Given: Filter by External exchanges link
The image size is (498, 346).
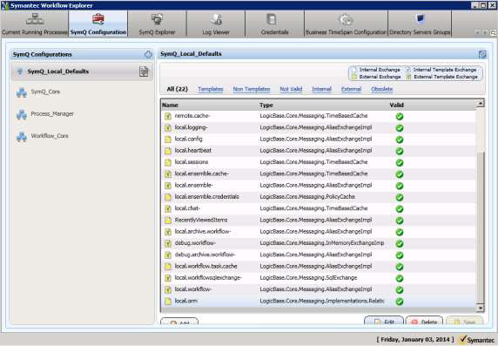Looking at the screenshot, I should coord(351,89).
